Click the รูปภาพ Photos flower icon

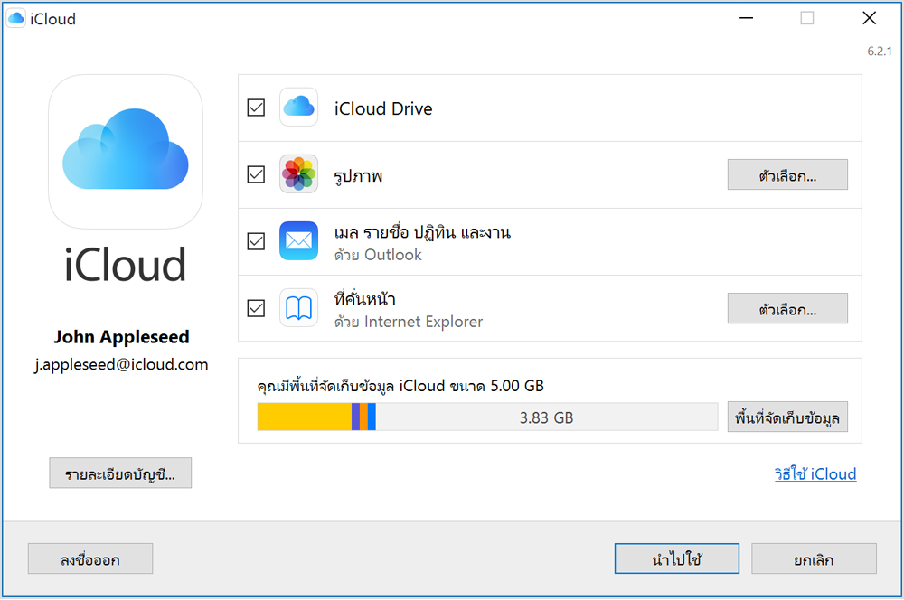click(x=298, y=174)
